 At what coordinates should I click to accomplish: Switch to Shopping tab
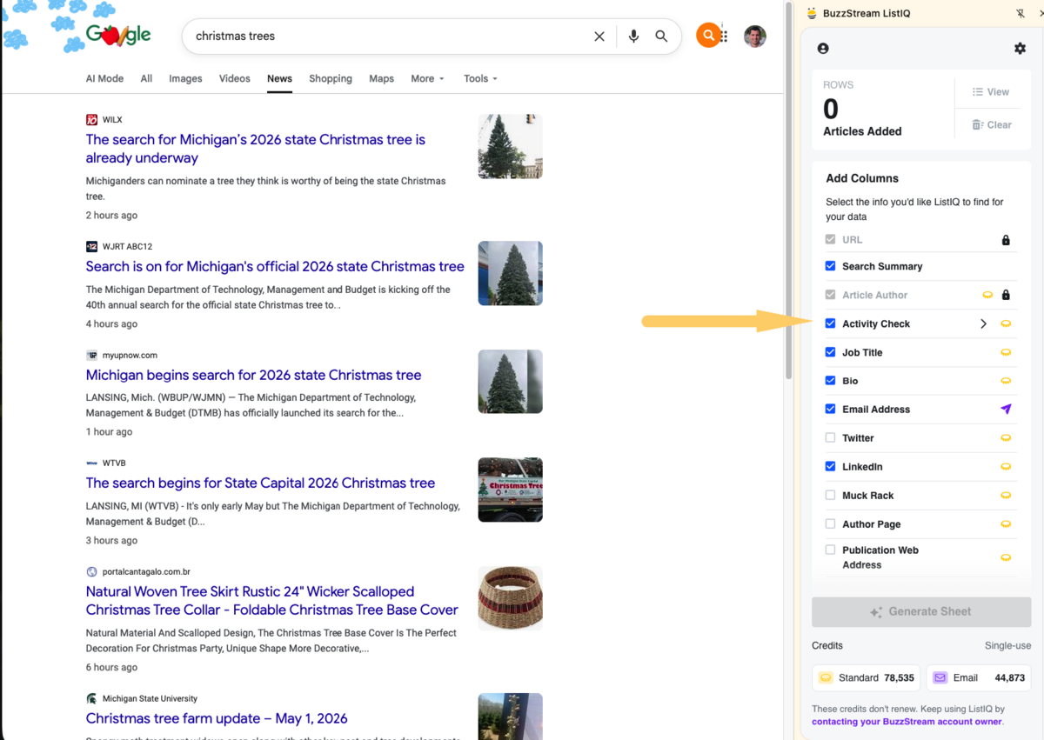[331, 78]
